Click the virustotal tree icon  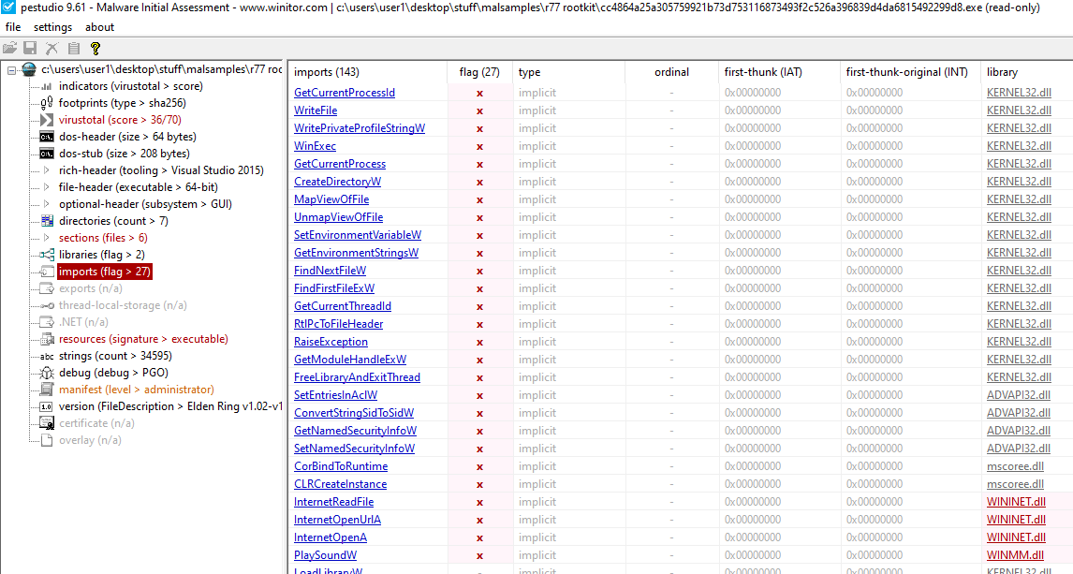pos(47,120)
